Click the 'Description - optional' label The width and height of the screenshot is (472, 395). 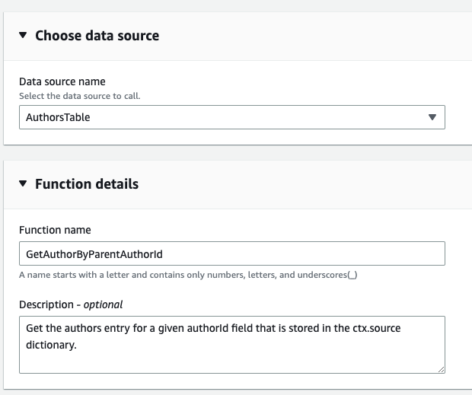71,304
